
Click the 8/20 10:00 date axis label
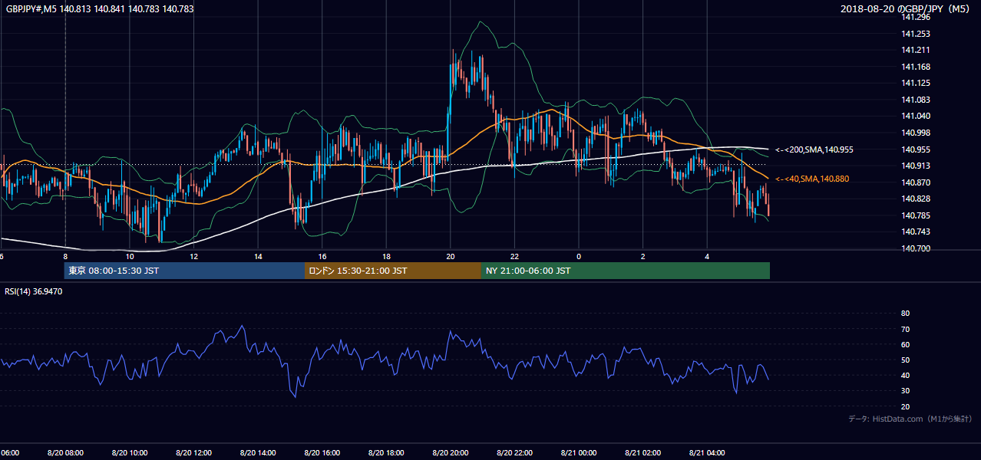pos(129,452)
